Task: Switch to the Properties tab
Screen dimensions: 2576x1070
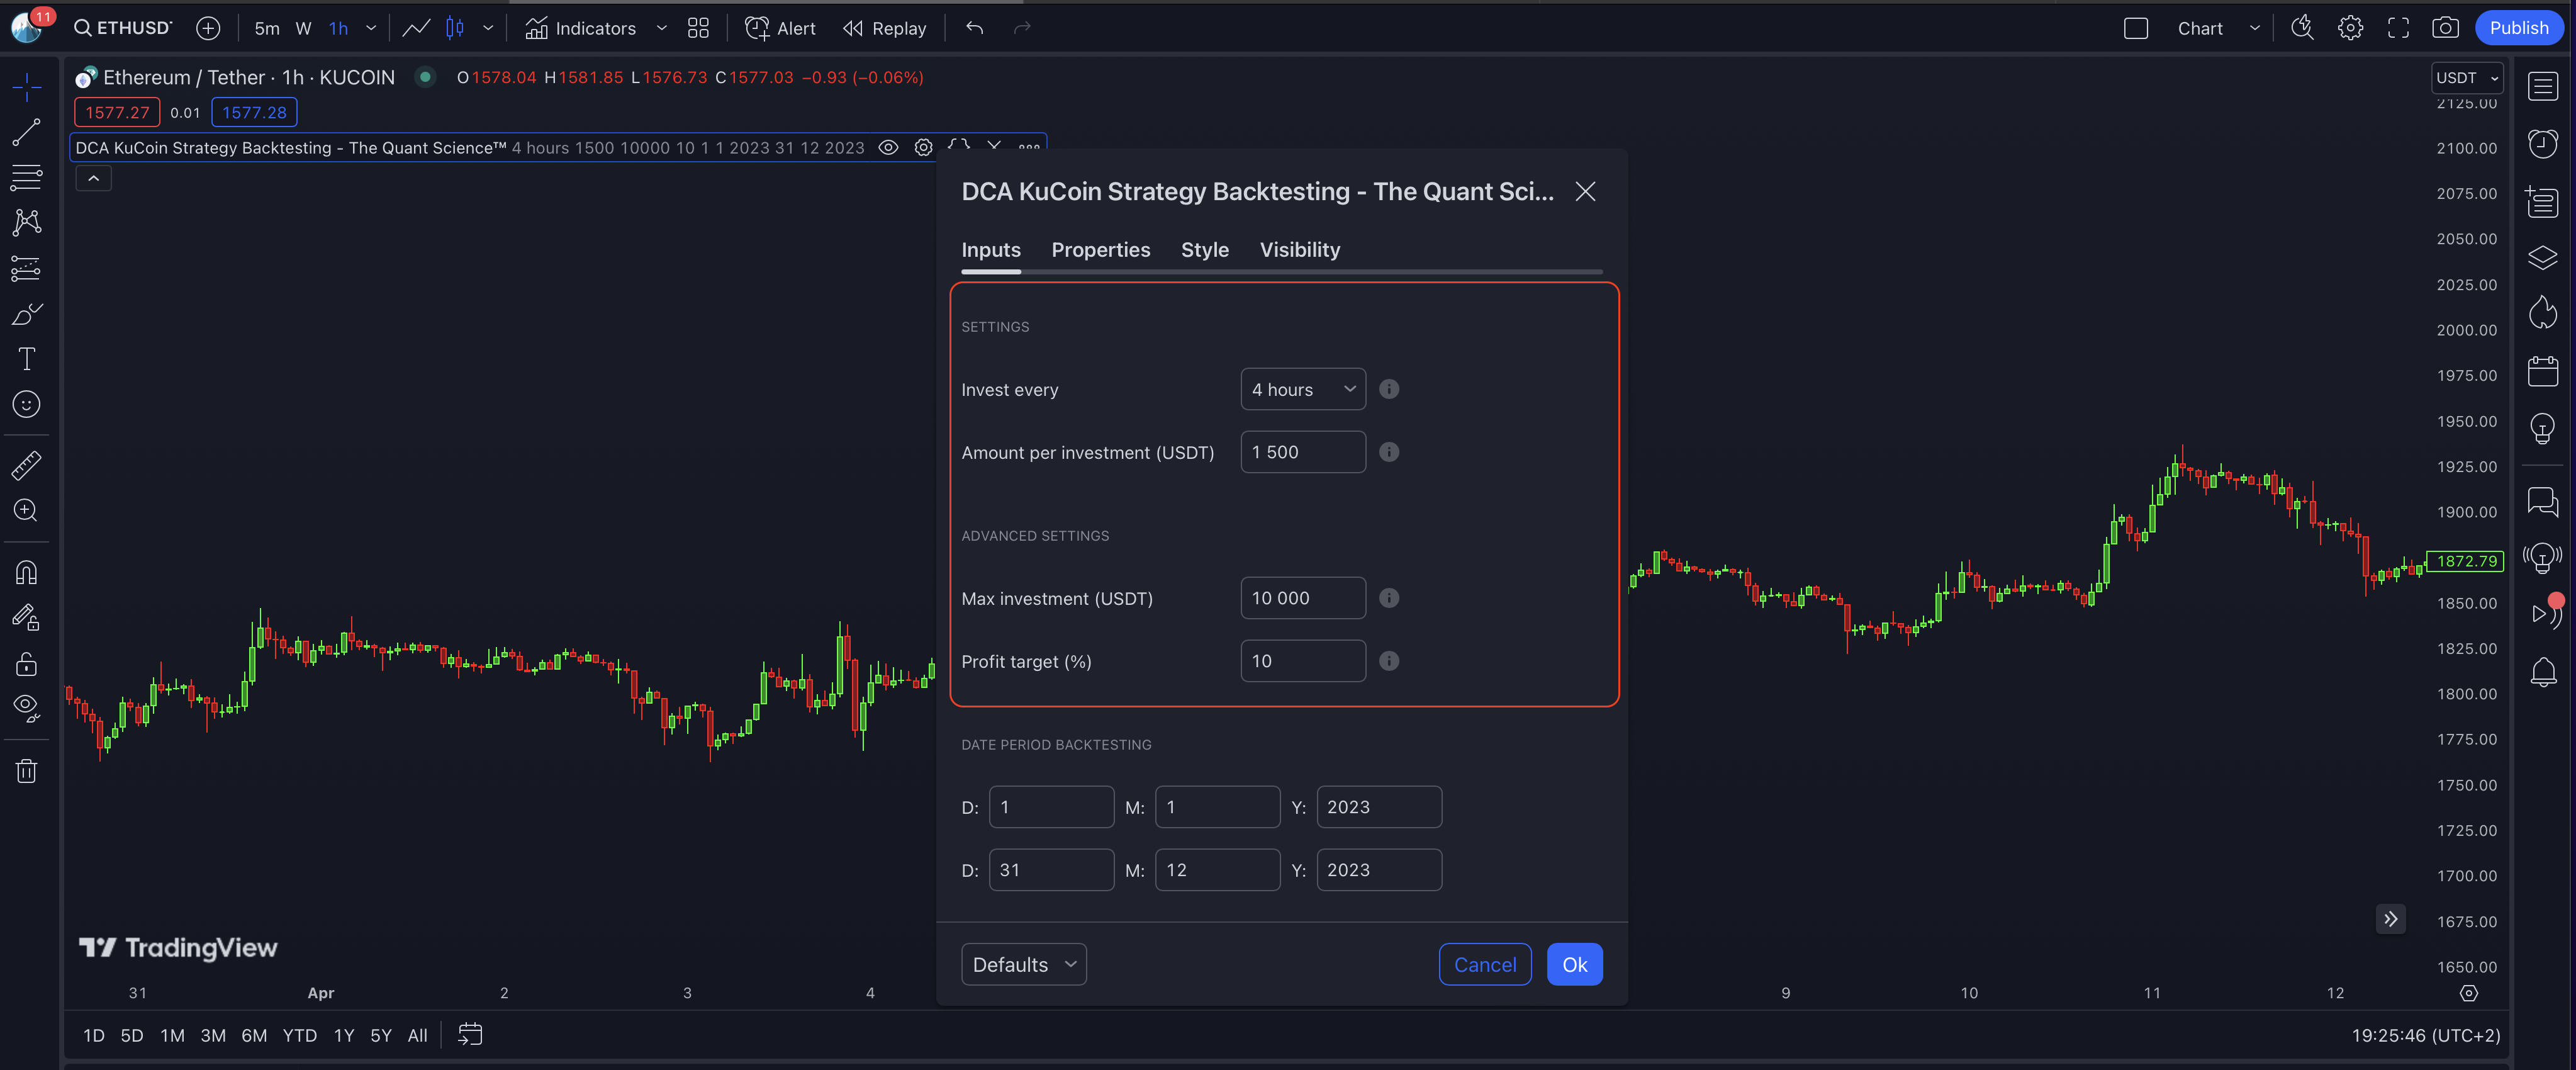Action: pos(1100,250)
